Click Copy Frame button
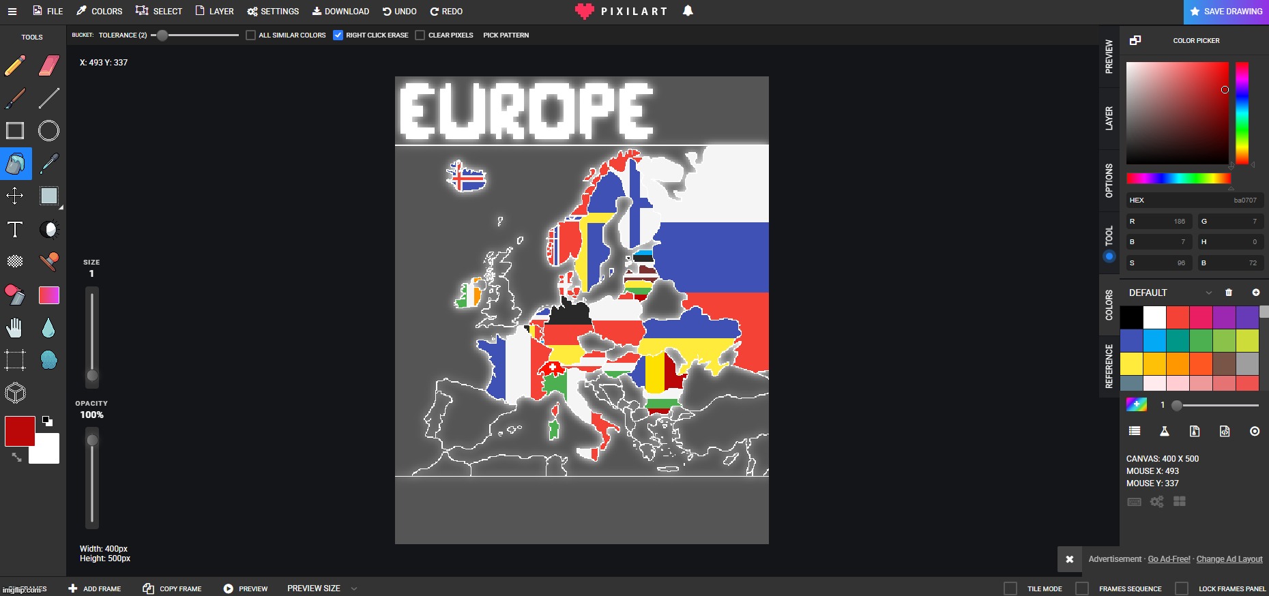 pos(172,588)
